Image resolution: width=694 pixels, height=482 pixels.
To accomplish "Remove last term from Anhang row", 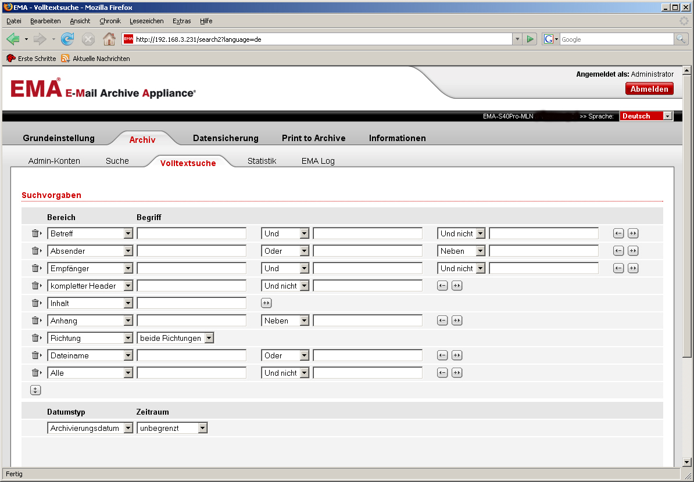I will pyautogui.click(x=442, y=321).
